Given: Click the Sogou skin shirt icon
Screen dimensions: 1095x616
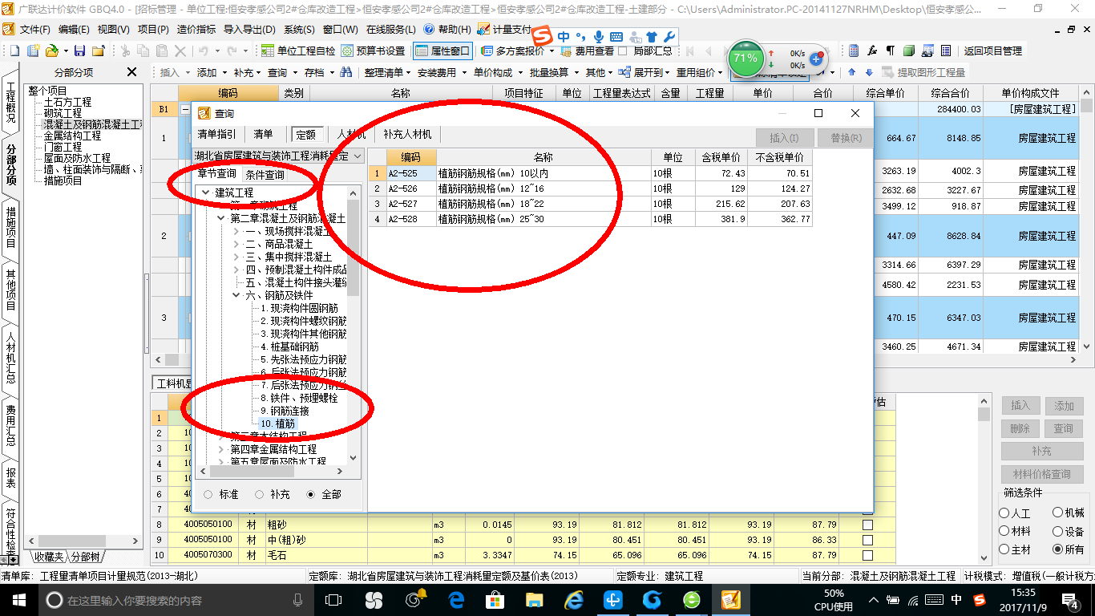Looking at the screenshot, I should [x=652, y=37].
